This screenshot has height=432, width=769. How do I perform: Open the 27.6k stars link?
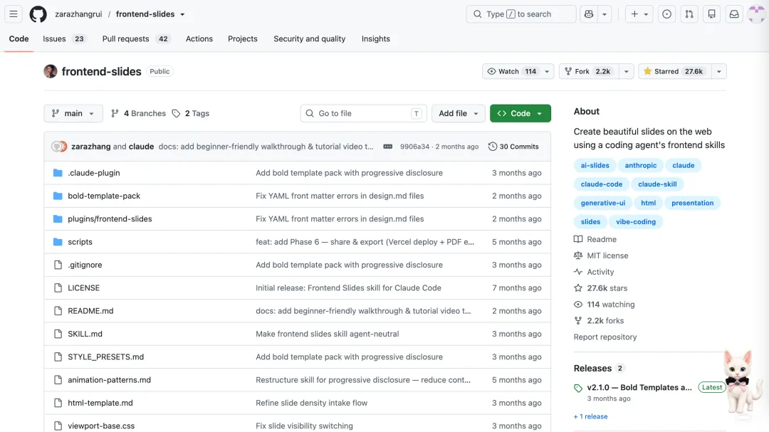point(601,288)
